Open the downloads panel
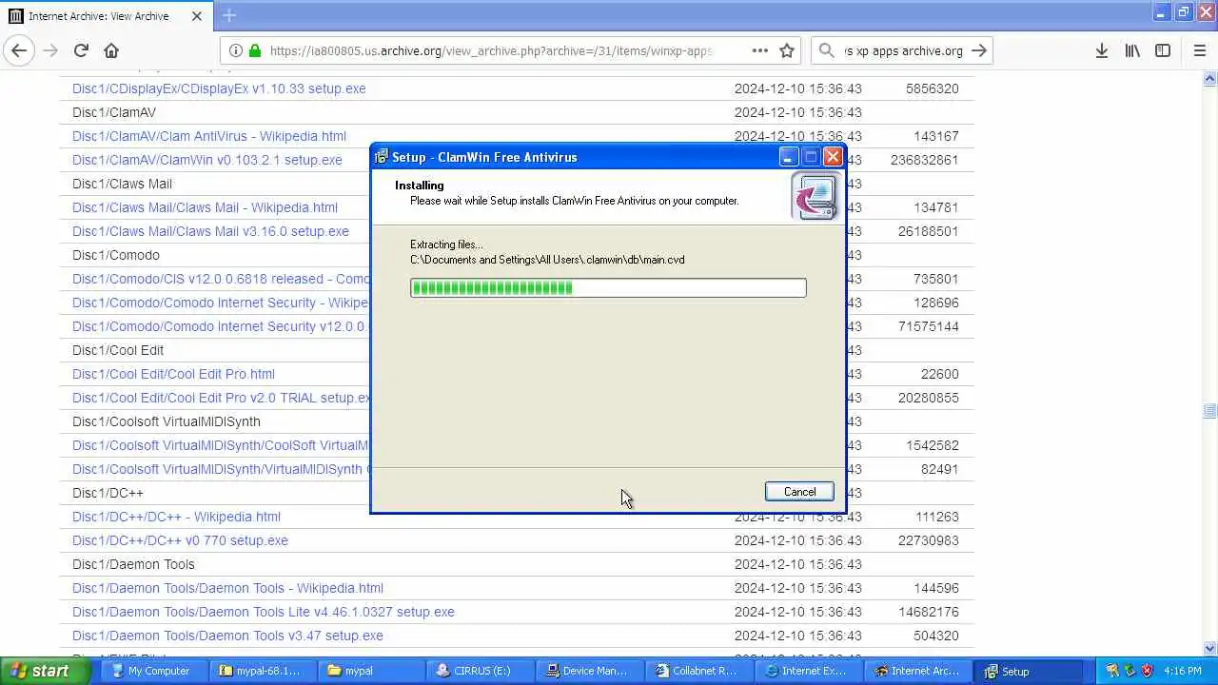 pos(1101,50)
